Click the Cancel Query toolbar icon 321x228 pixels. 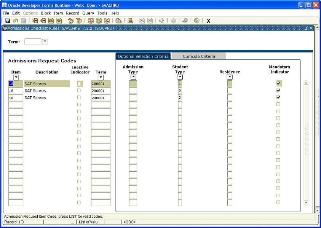tap(107, 21)
